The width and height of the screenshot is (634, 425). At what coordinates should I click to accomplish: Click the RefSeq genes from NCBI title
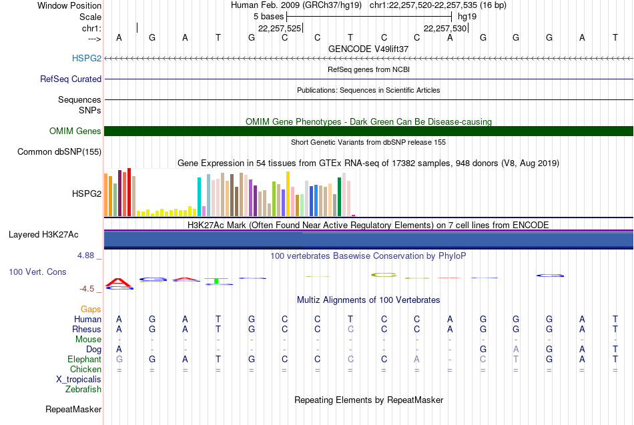pyautogui.click(x=368, y=69)
